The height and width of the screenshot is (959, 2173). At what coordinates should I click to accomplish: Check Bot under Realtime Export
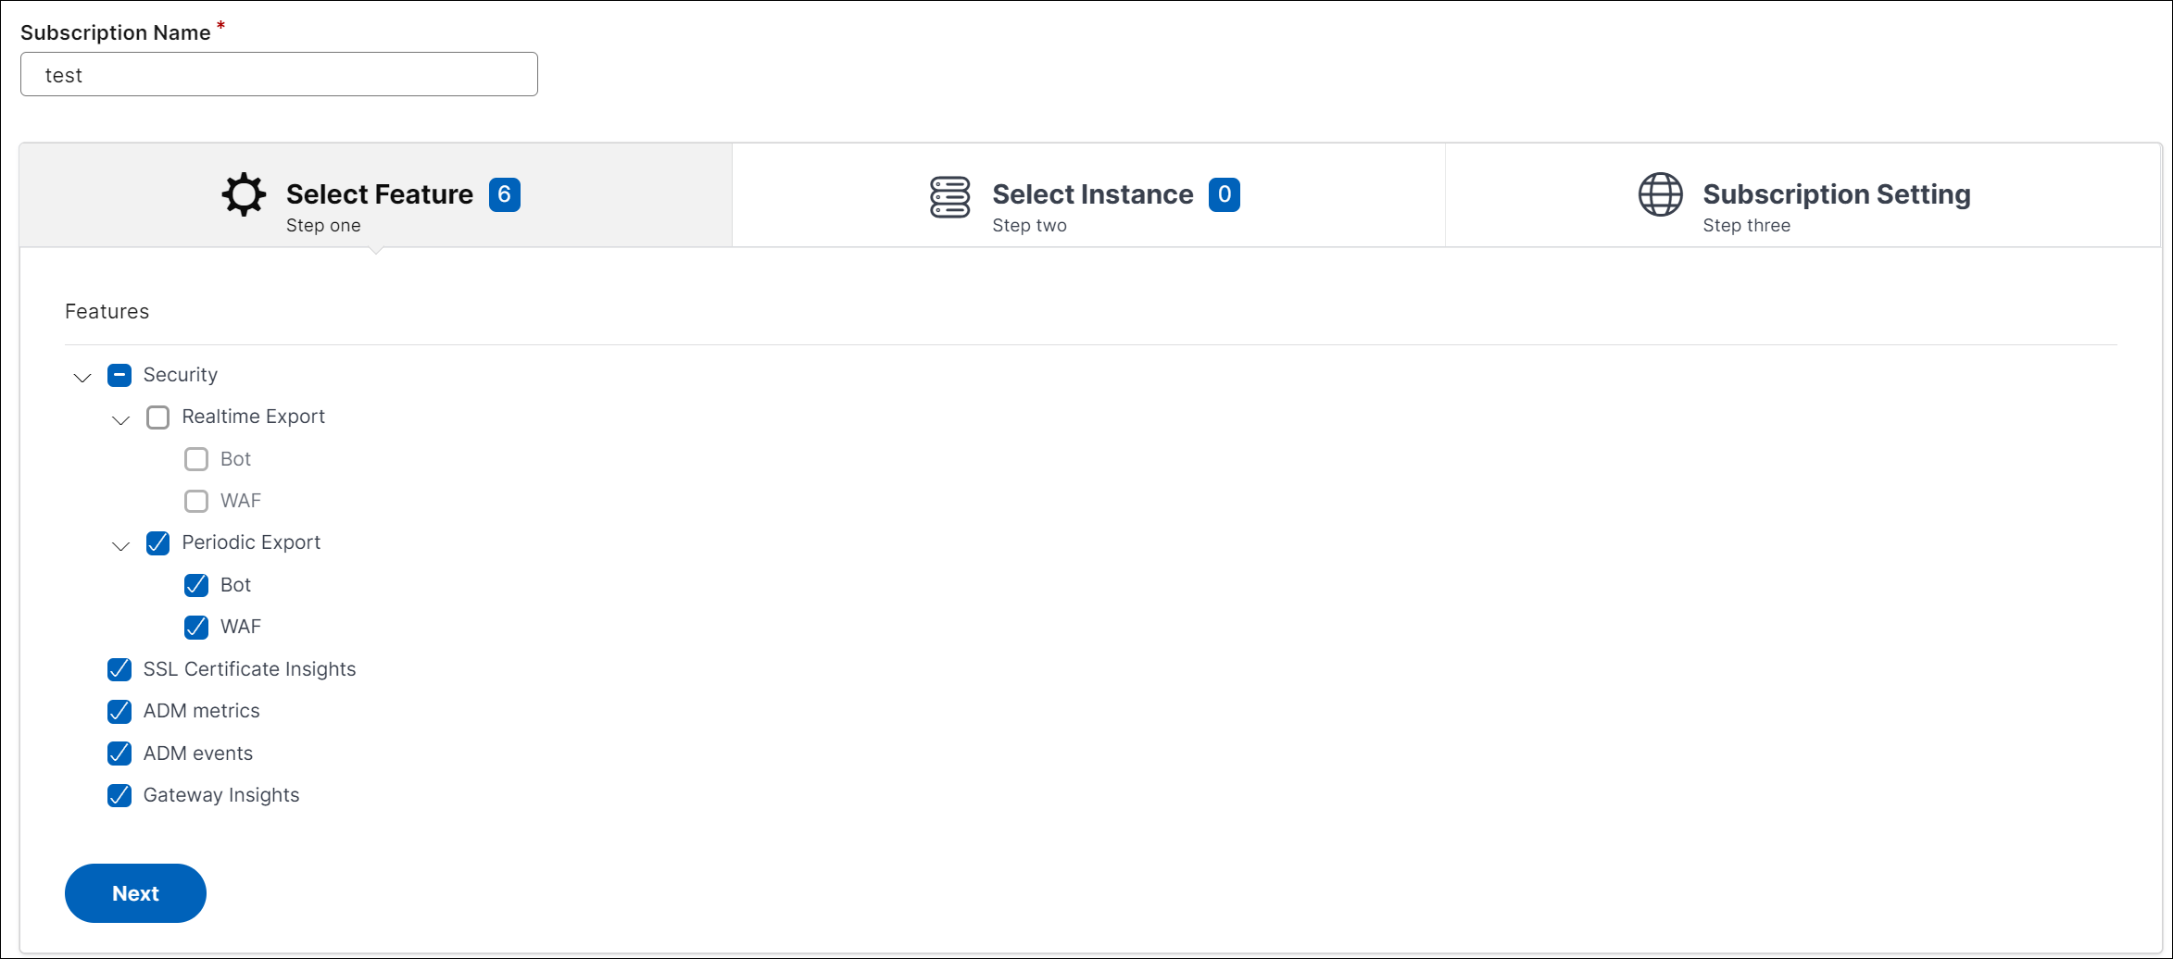click(x=196, y=459)
